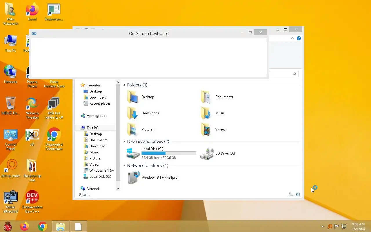371x232 pixels.
Task: Click the On-Screen Keyboard title bar icon
Action: 34,33
